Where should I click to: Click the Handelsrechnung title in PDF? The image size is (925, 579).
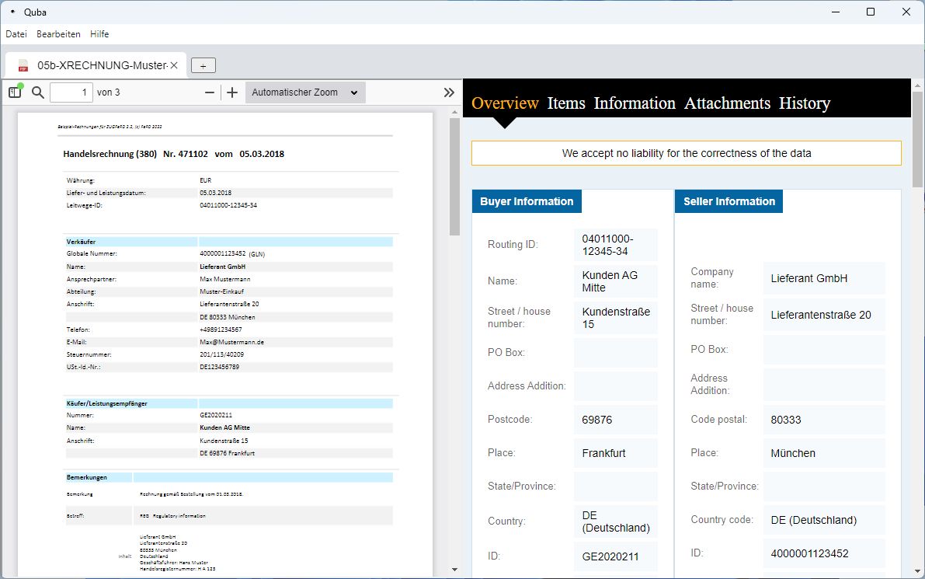(x=173, y=154)
